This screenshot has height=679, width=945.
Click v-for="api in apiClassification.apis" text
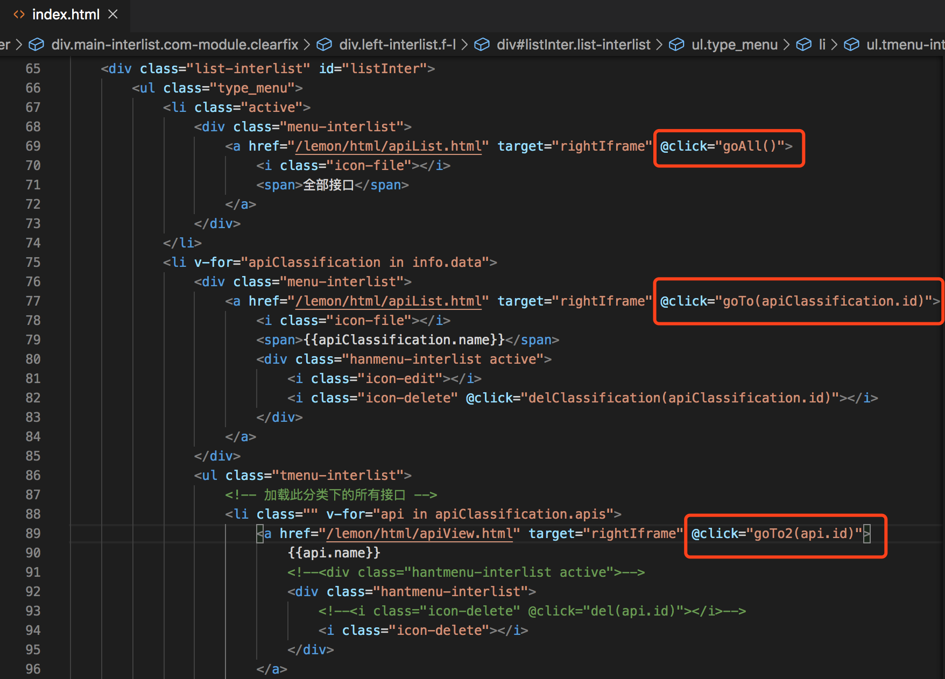tap(470, 514)
